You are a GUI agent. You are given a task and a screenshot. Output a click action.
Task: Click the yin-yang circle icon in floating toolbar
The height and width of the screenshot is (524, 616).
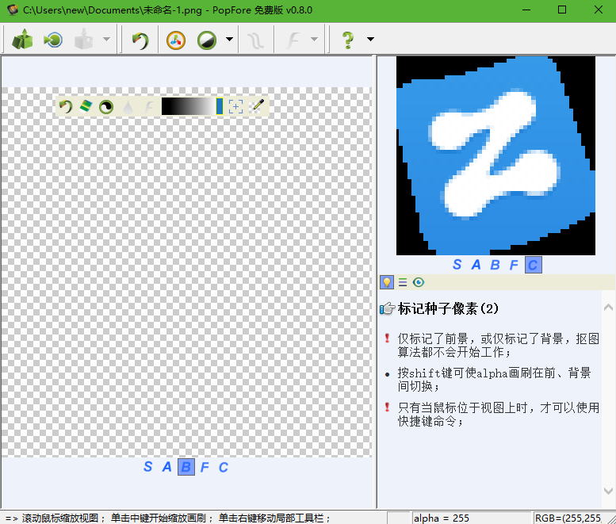click(x=106, y=107)
